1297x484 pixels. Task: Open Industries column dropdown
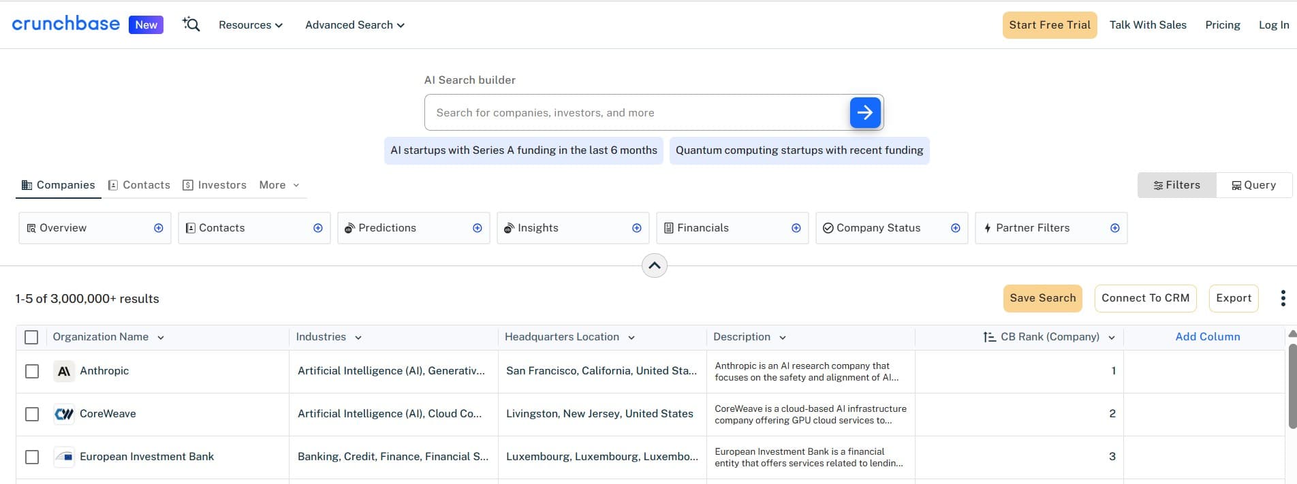click(x=358, y=338)
